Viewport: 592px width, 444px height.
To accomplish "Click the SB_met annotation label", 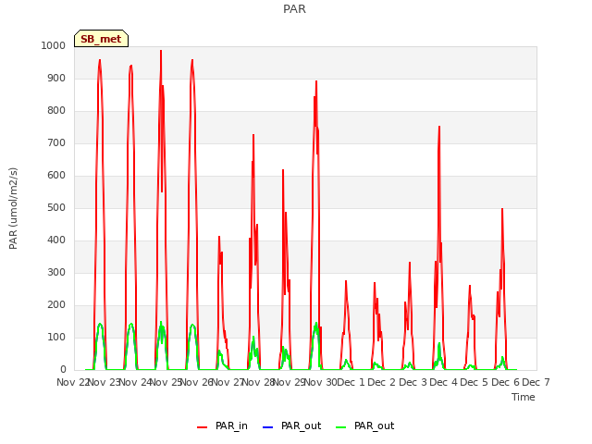I will (x=101, y=39).
